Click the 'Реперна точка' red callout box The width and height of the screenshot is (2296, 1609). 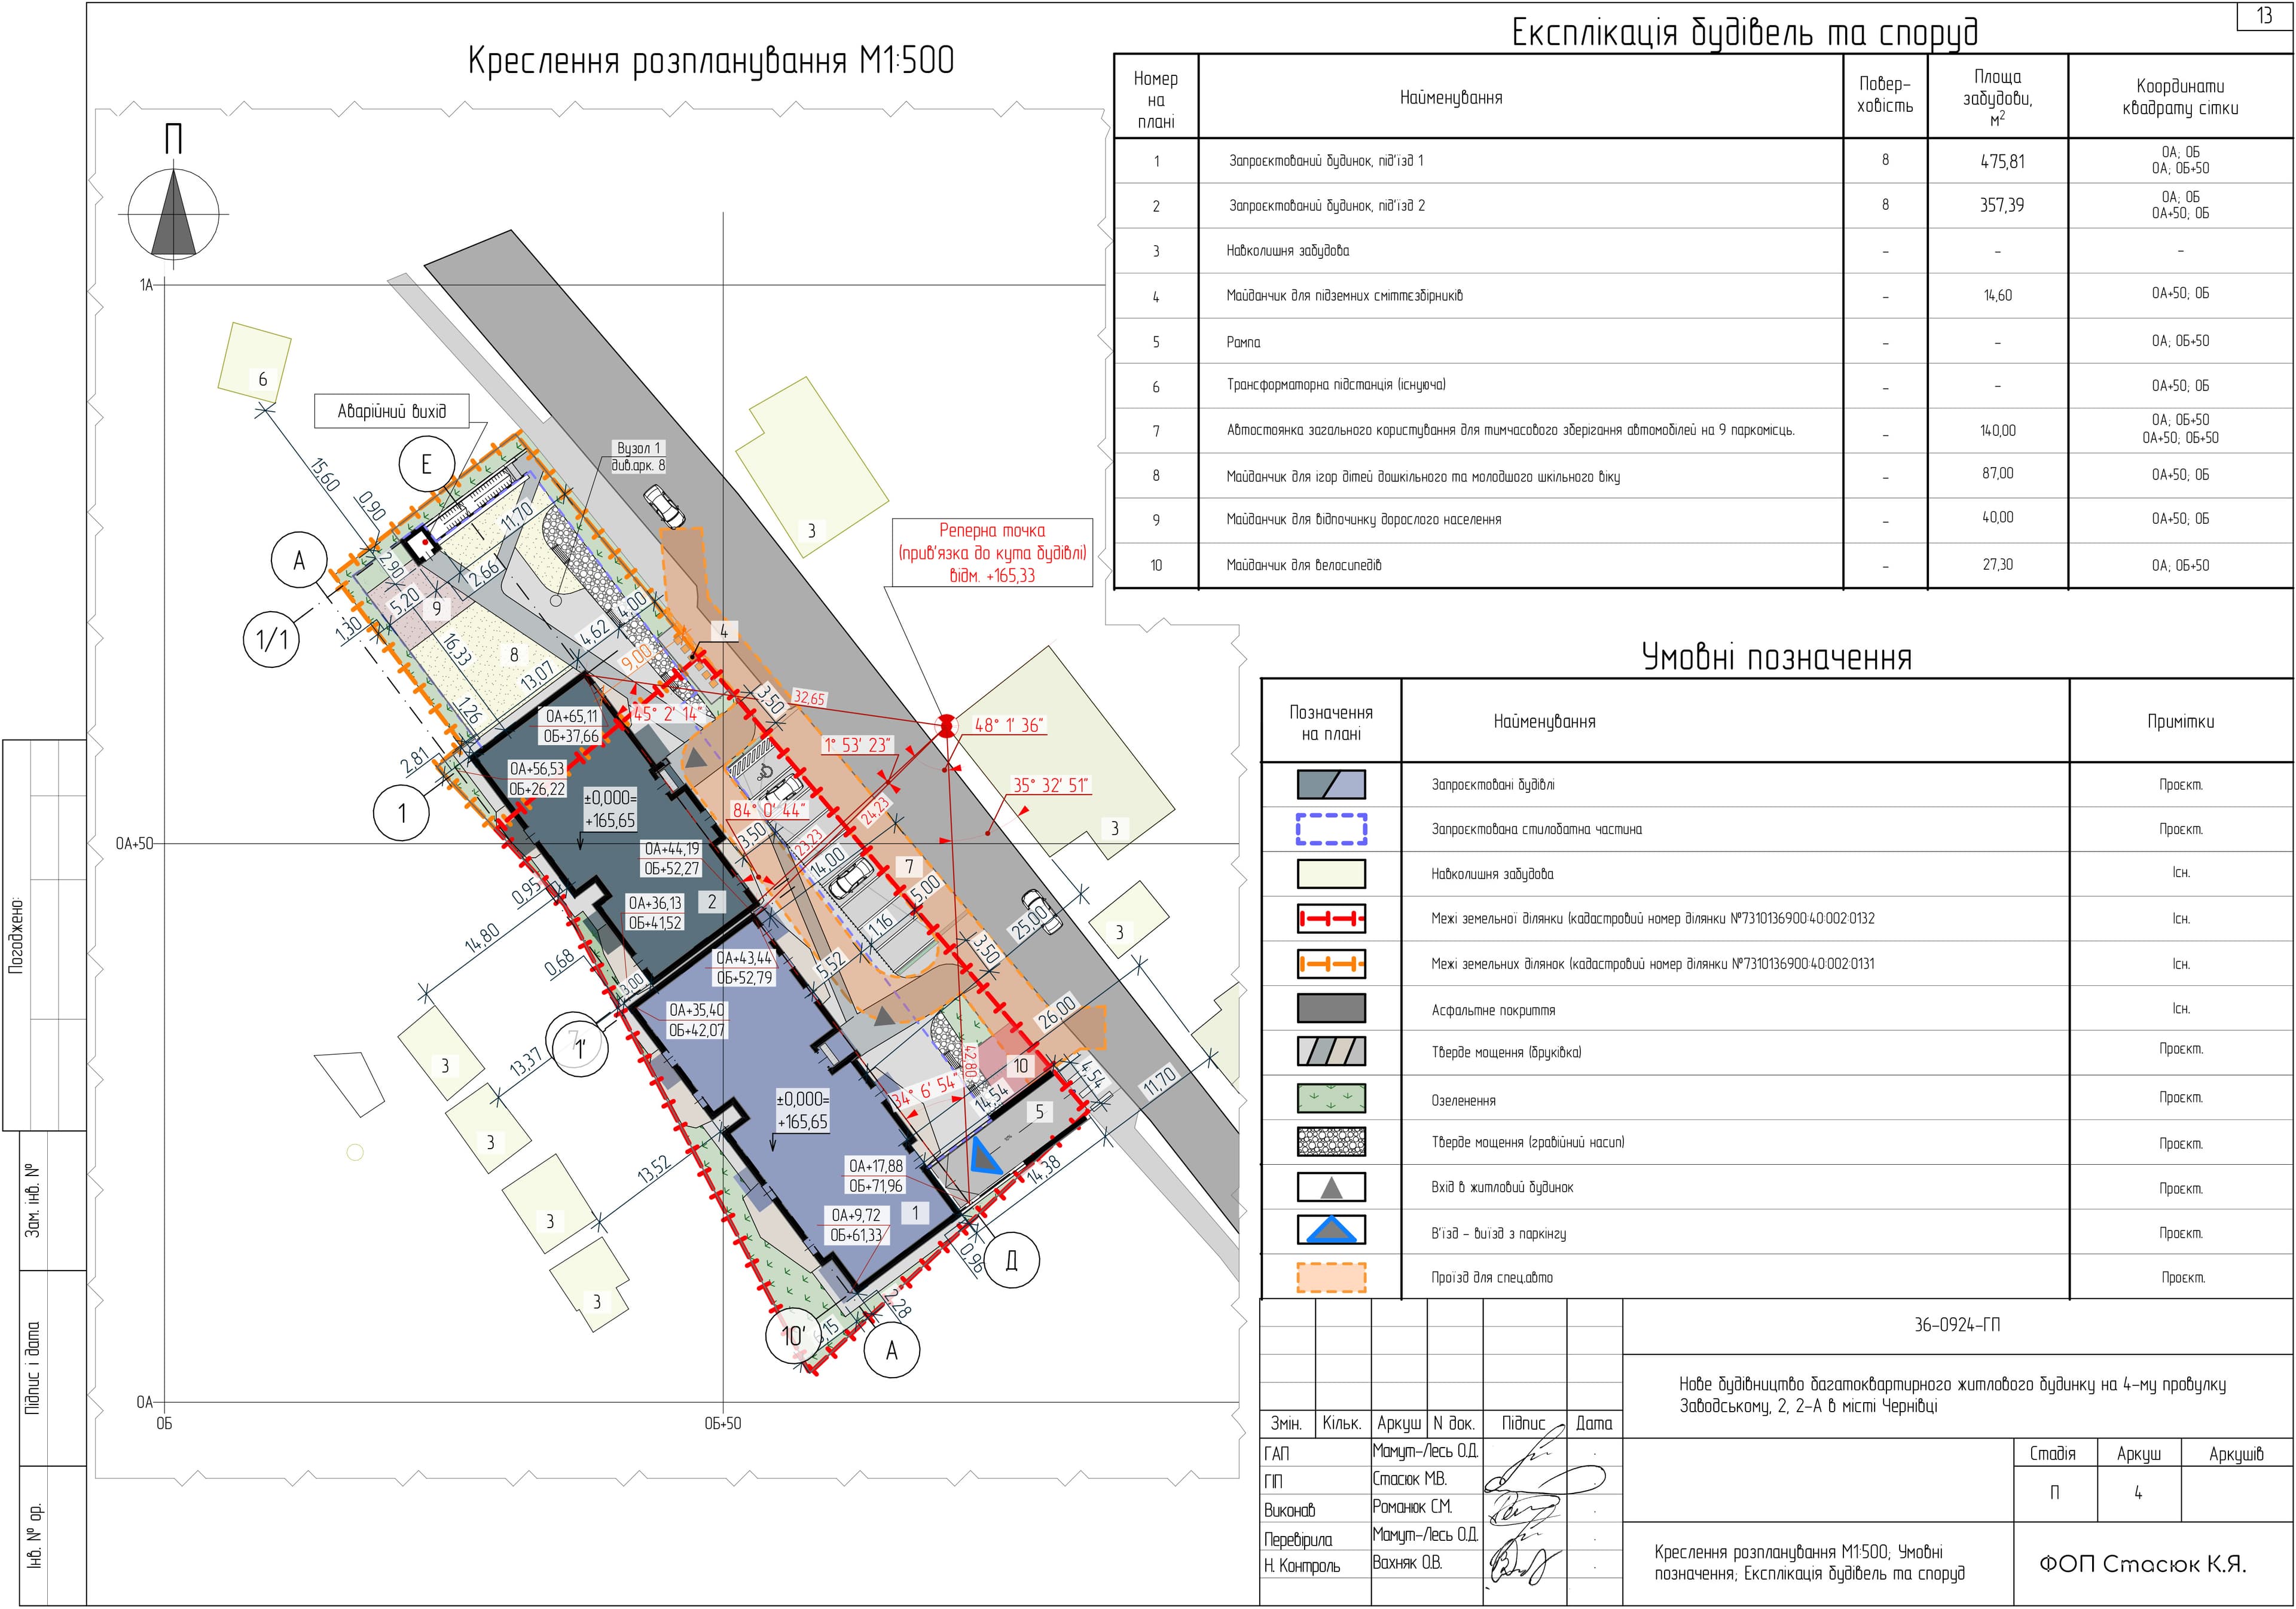[x=992, y=552]
